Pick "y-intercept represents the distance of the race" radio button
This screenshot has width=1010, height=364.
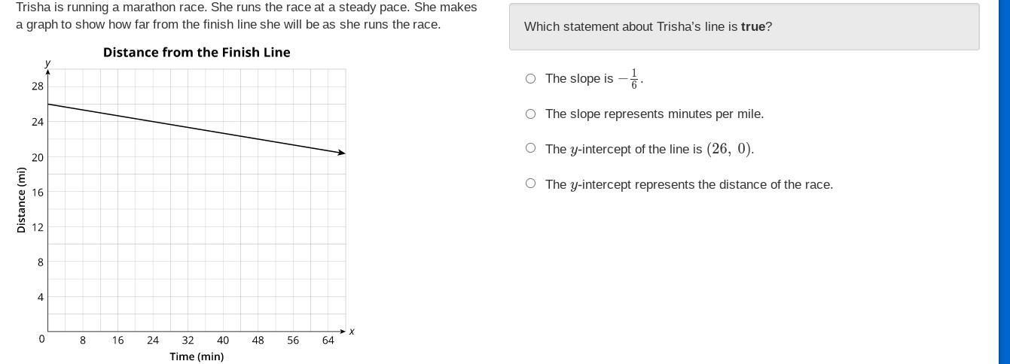[x=531, y=184]
